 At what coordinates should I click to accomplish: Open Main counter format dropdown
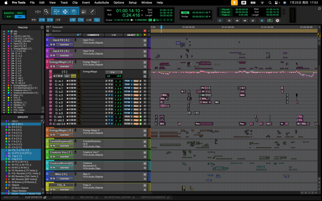click(142, 10)
